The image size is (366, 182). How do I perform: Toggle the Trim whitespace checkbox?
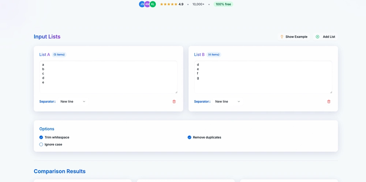click(41, 137)
